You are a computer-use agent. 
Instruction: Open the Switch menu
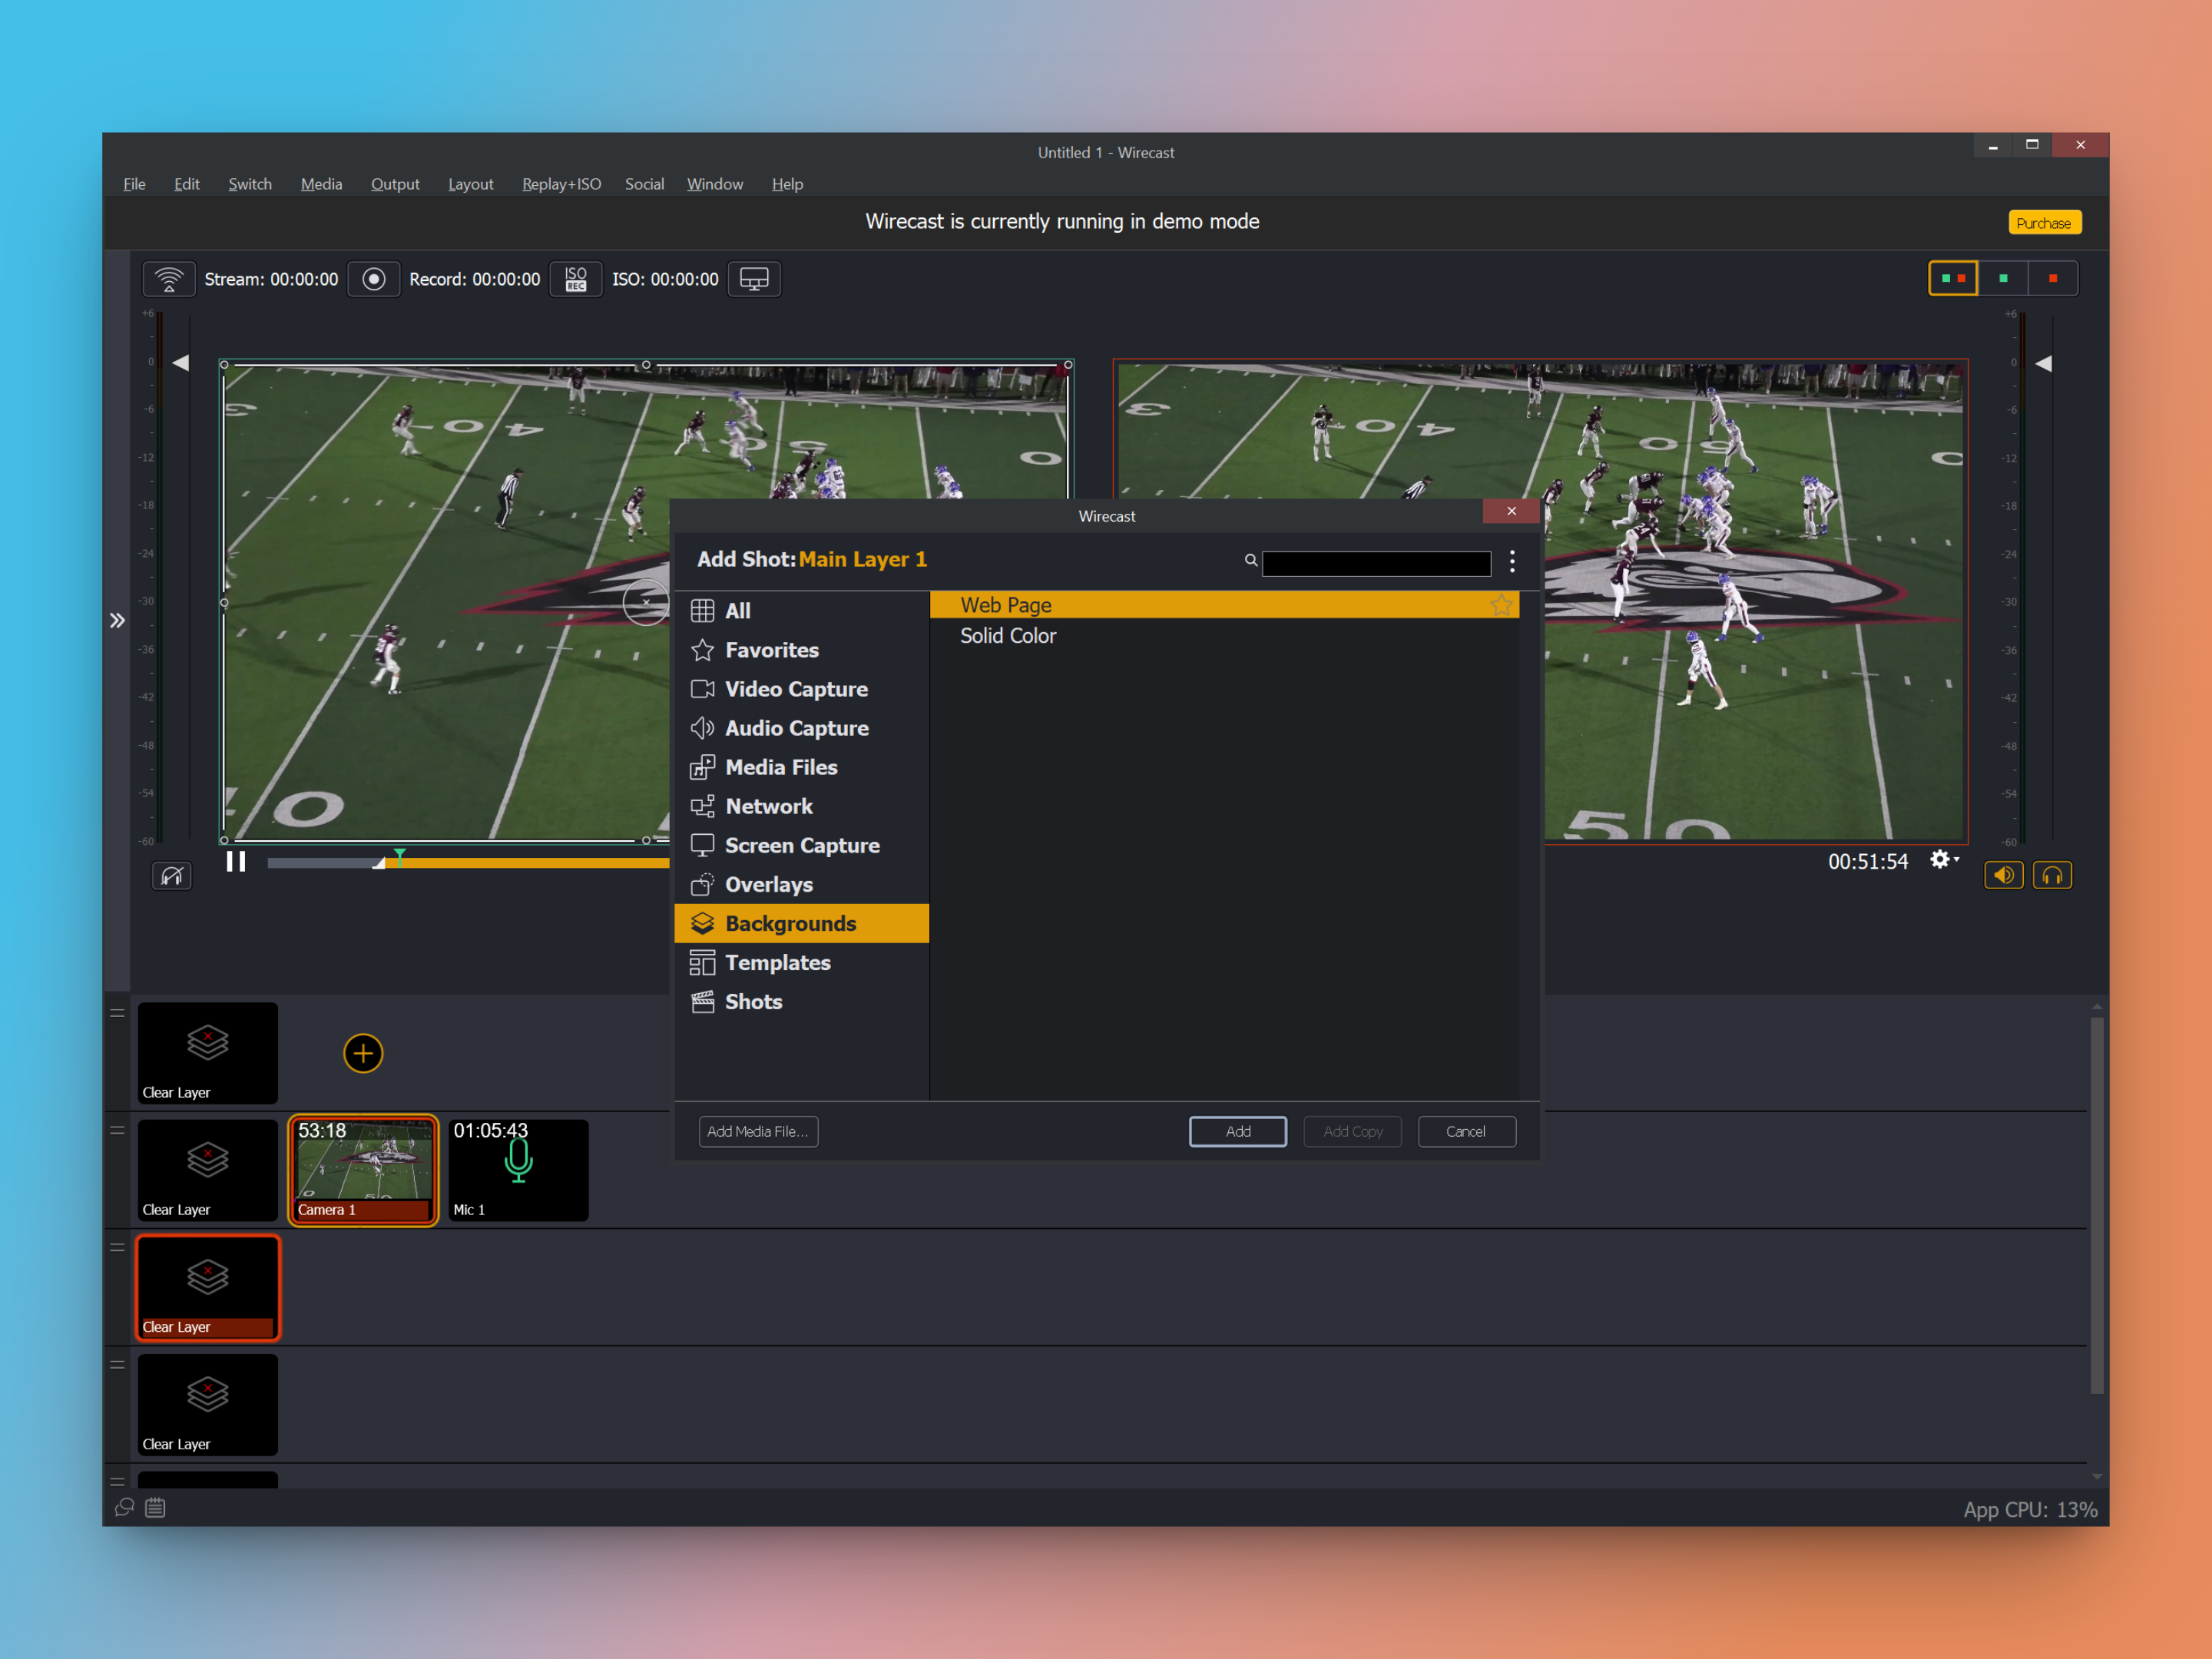tap(250, 184)
